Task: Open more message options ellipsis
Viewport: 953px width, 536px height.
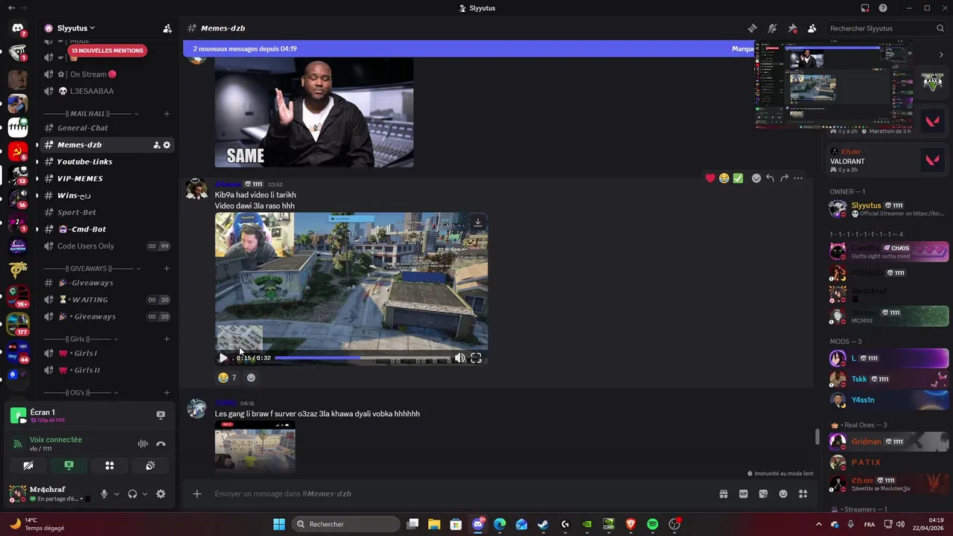Action: [x=798, y=178]
